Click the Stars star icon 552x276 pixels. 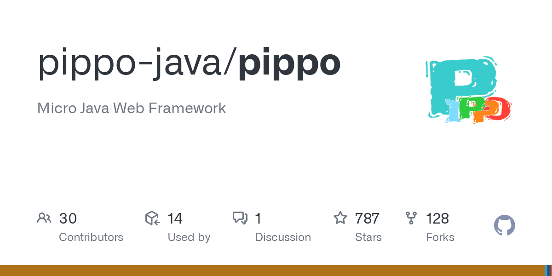tap(340, 218)
